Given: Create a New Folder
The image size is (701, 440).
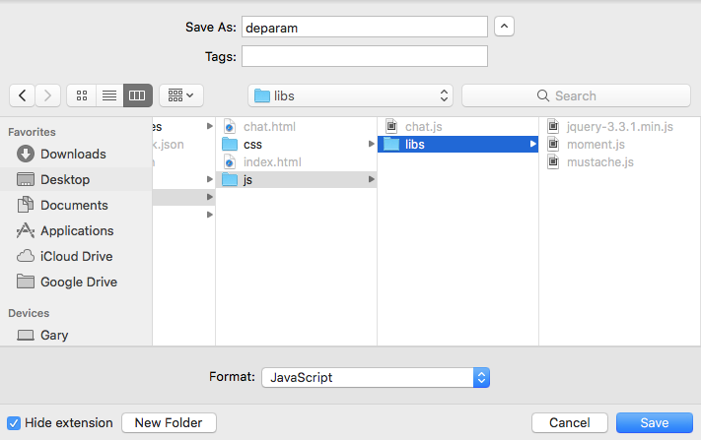Looking at the screenshot, I should tap(169, 423).
